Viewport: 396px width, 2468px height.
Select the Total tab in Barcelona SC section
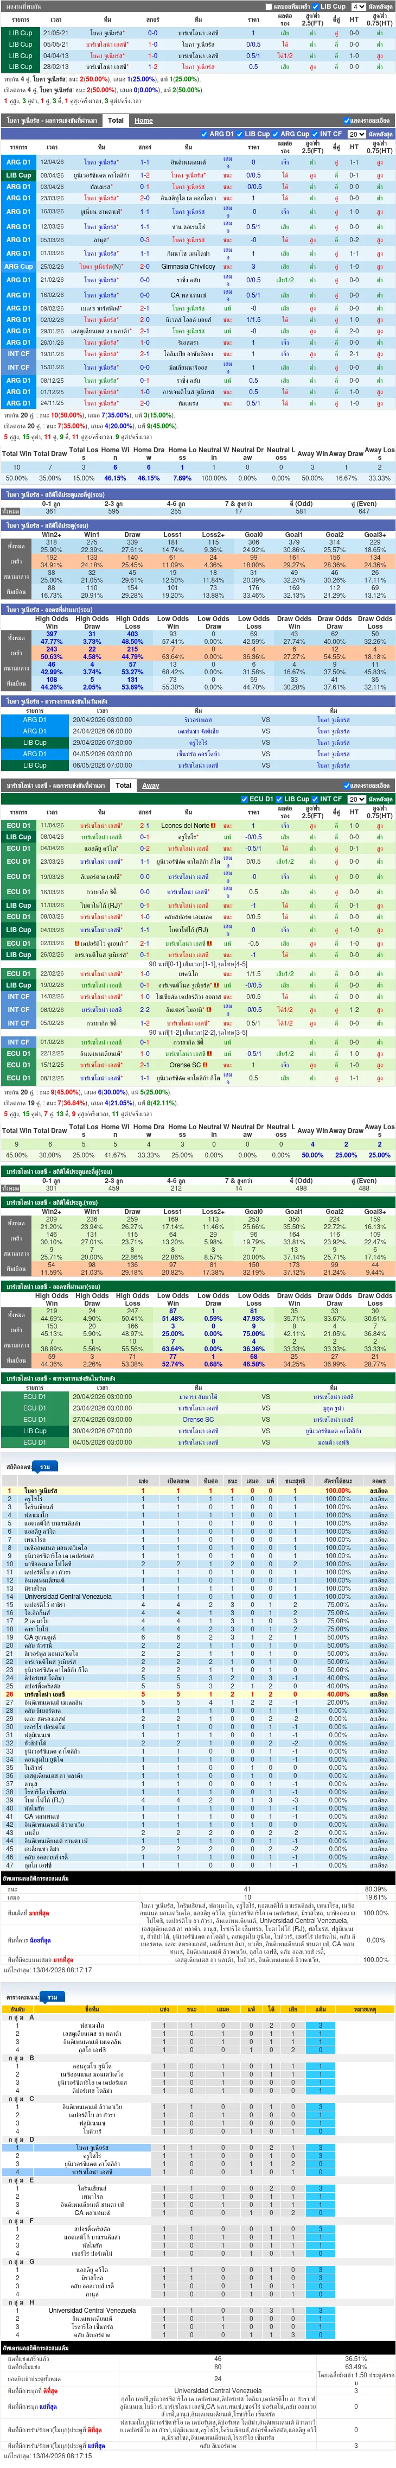pyautogui.click(x=123, y=784)
